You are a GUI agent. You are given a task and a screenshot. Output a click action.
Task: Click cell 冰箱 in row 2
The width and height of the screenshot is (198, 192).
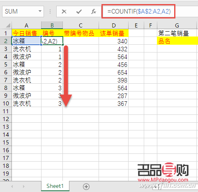pos(27,41)
